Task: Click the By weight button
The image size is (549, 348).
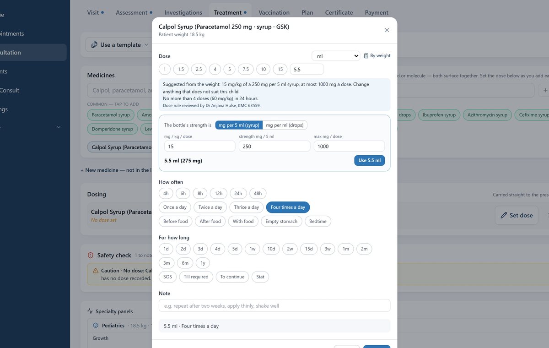Action: tap(377, 56)
